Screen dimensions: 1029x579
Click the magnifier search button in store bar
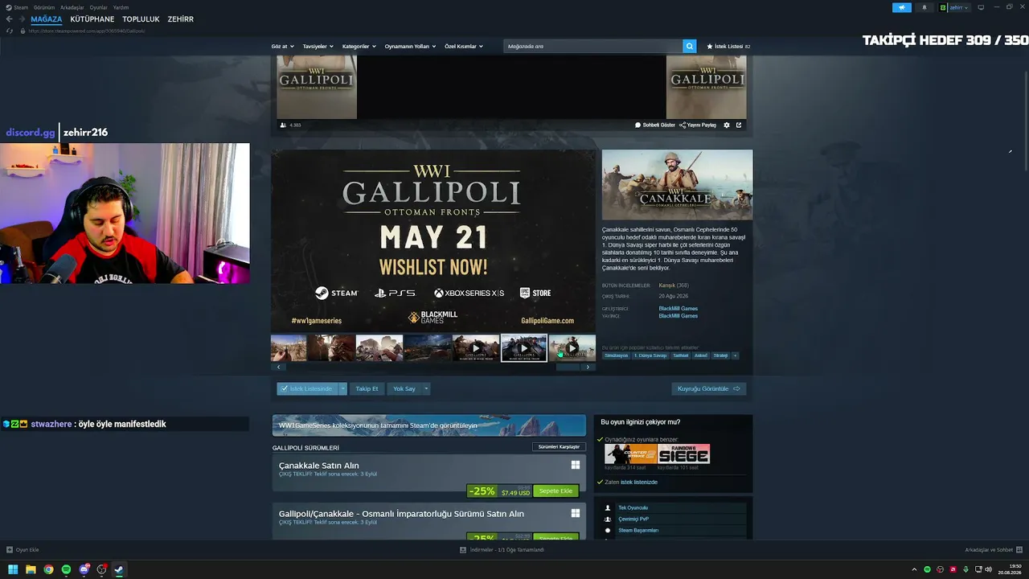coord(690,47)
